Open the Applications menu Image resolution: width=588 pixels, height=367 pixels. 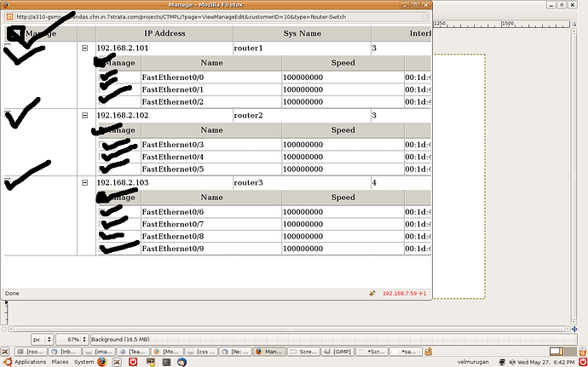point(30,362)
